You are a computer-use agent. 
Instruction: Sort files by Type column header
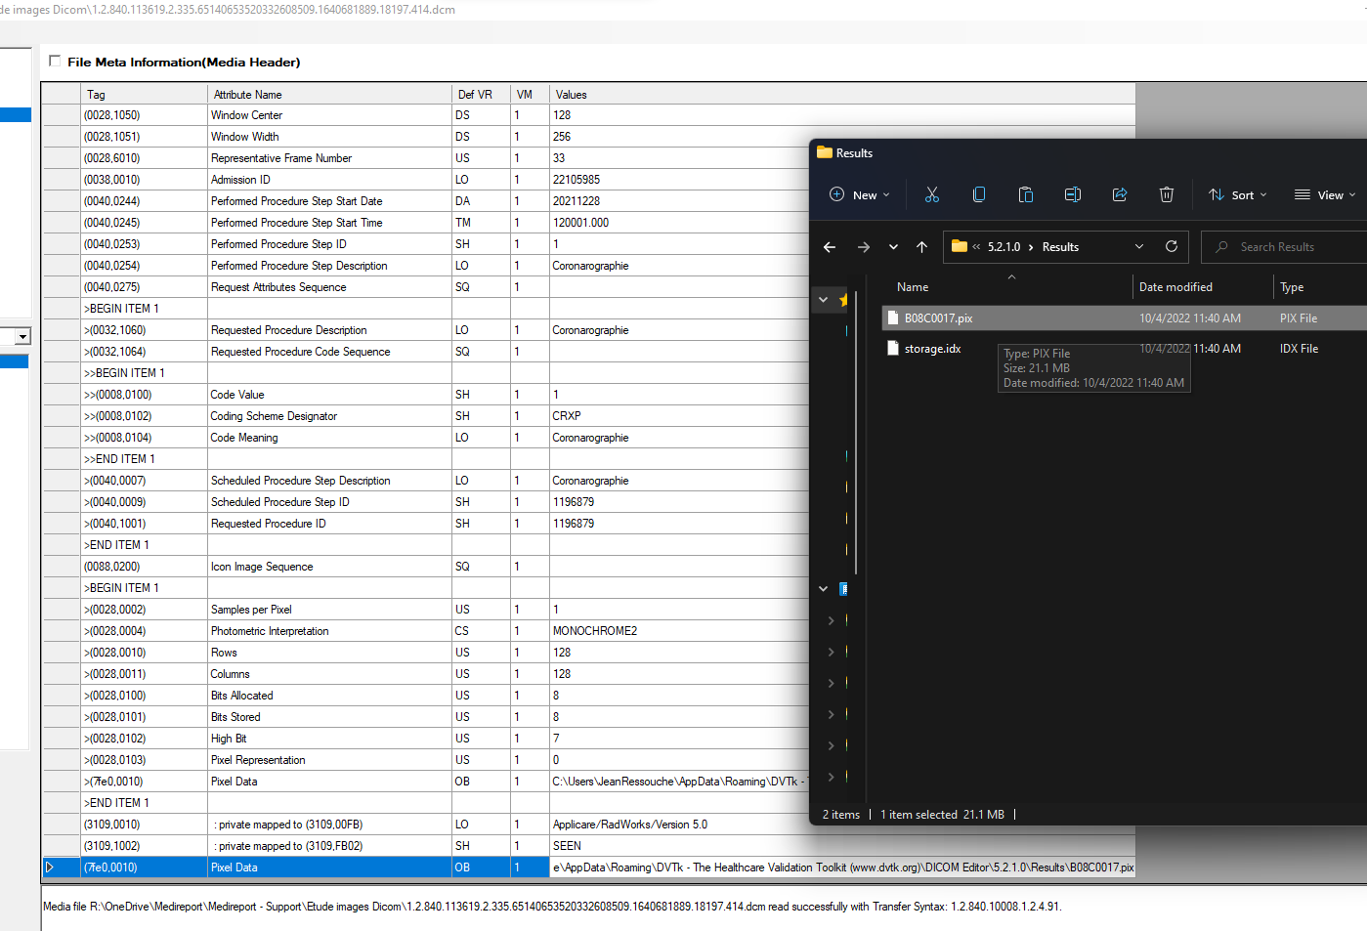tap(1292, 287)
